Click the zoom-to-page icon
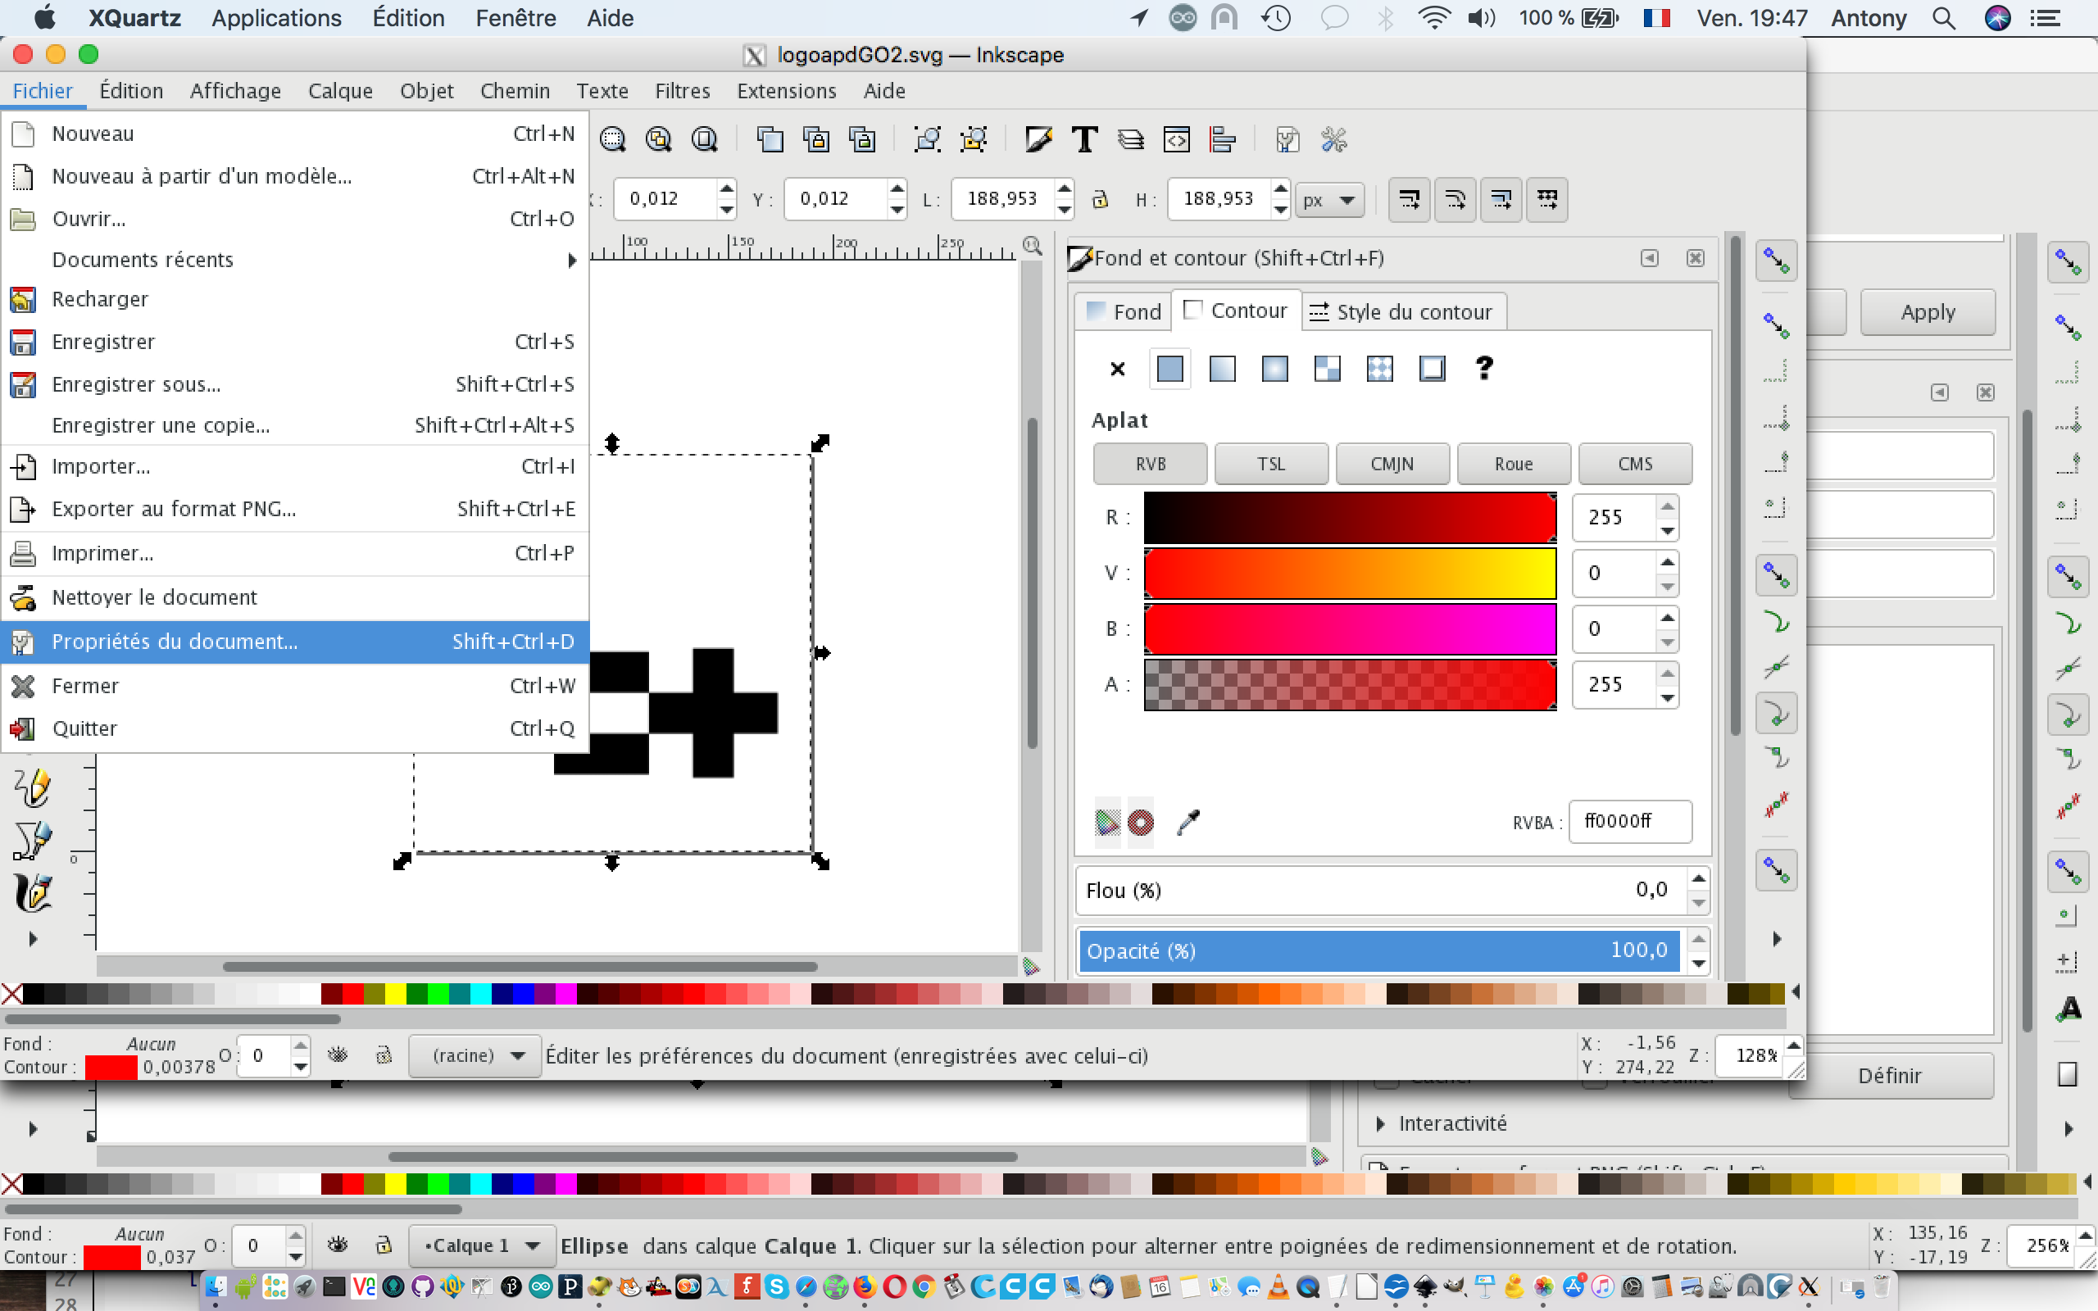This screenshot has height=1311, width=2098. 705,139
